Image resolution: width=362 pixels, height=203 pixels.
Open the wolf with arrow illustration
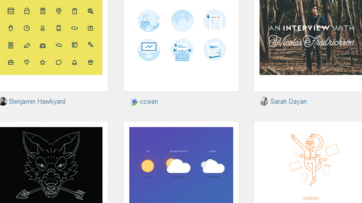coord(51,165)
